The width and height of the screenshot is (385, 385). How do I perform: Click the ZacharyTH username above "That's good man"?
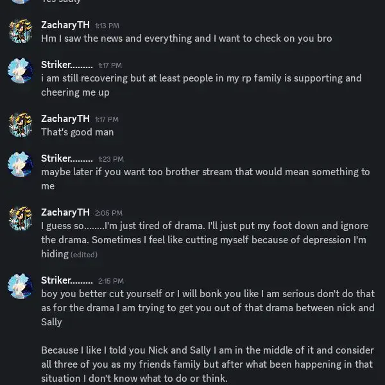(x=65, y=119)
